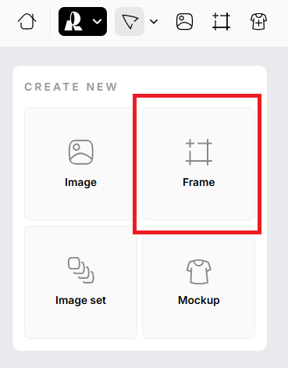Expand the chevron beside the pointer tool

(154, 22)
